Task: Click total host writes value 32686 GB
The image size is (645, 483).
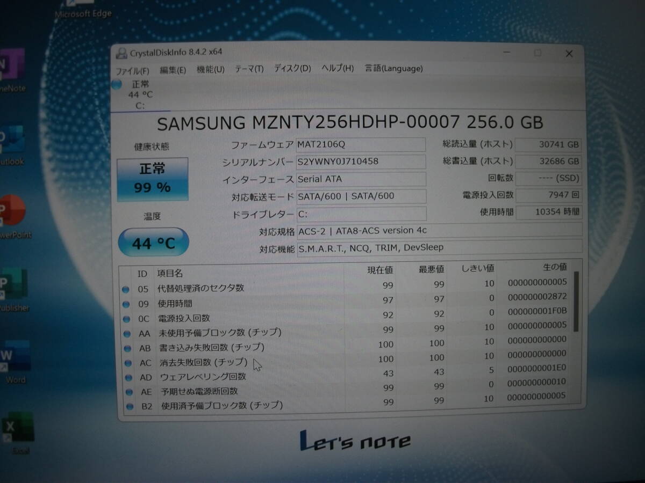Action: coord(548,161)
